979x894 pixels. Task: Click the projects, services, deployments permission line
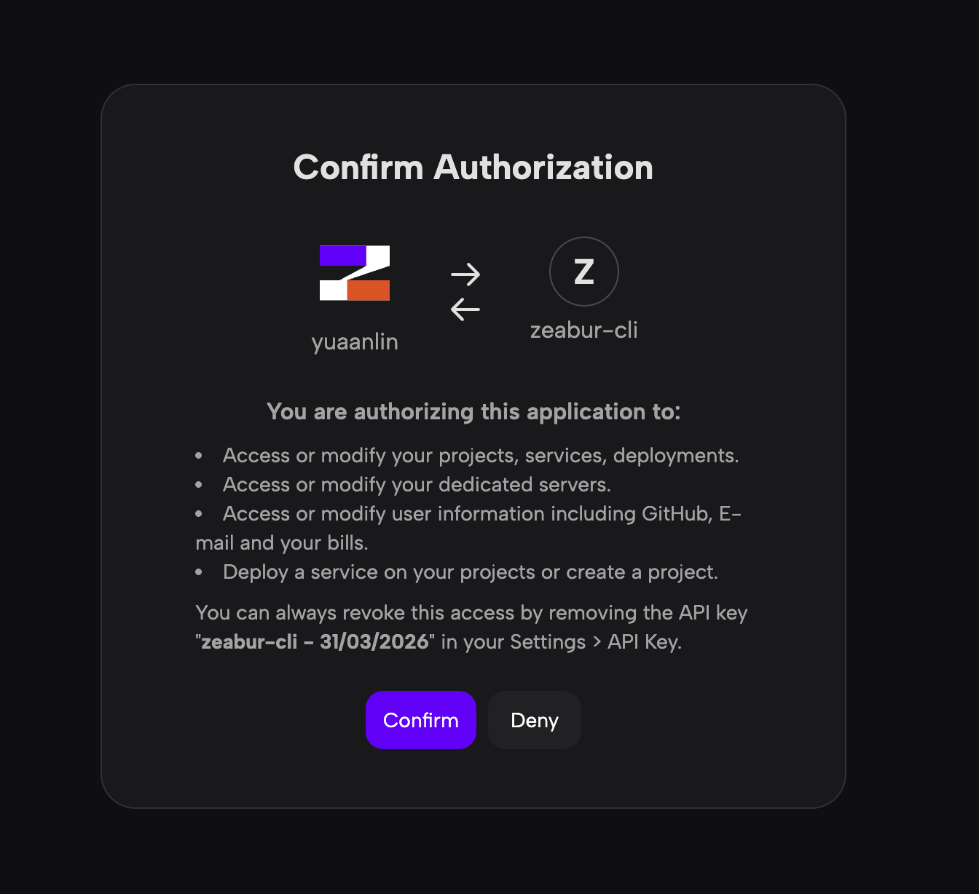point(481,455)
